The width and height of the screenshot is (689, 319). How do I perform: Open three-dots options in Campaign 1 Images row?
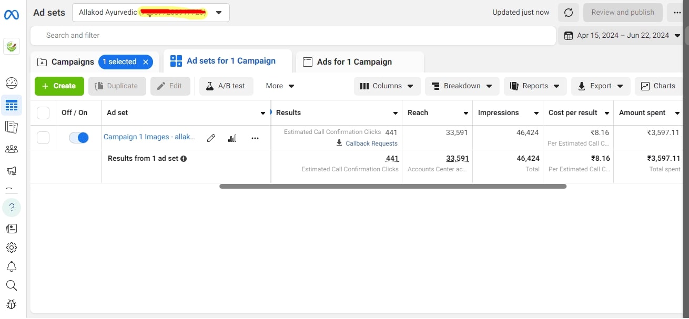click(255, 138)
